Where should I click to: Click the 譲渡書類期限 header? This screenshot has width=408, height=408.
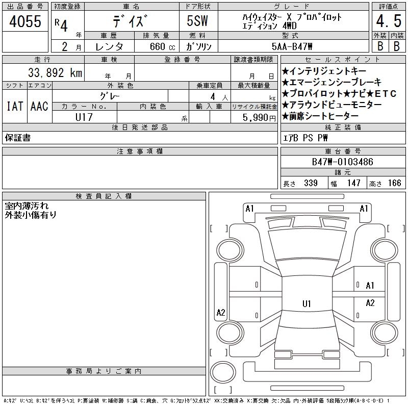pyautogui.click(x=253, y=59)
